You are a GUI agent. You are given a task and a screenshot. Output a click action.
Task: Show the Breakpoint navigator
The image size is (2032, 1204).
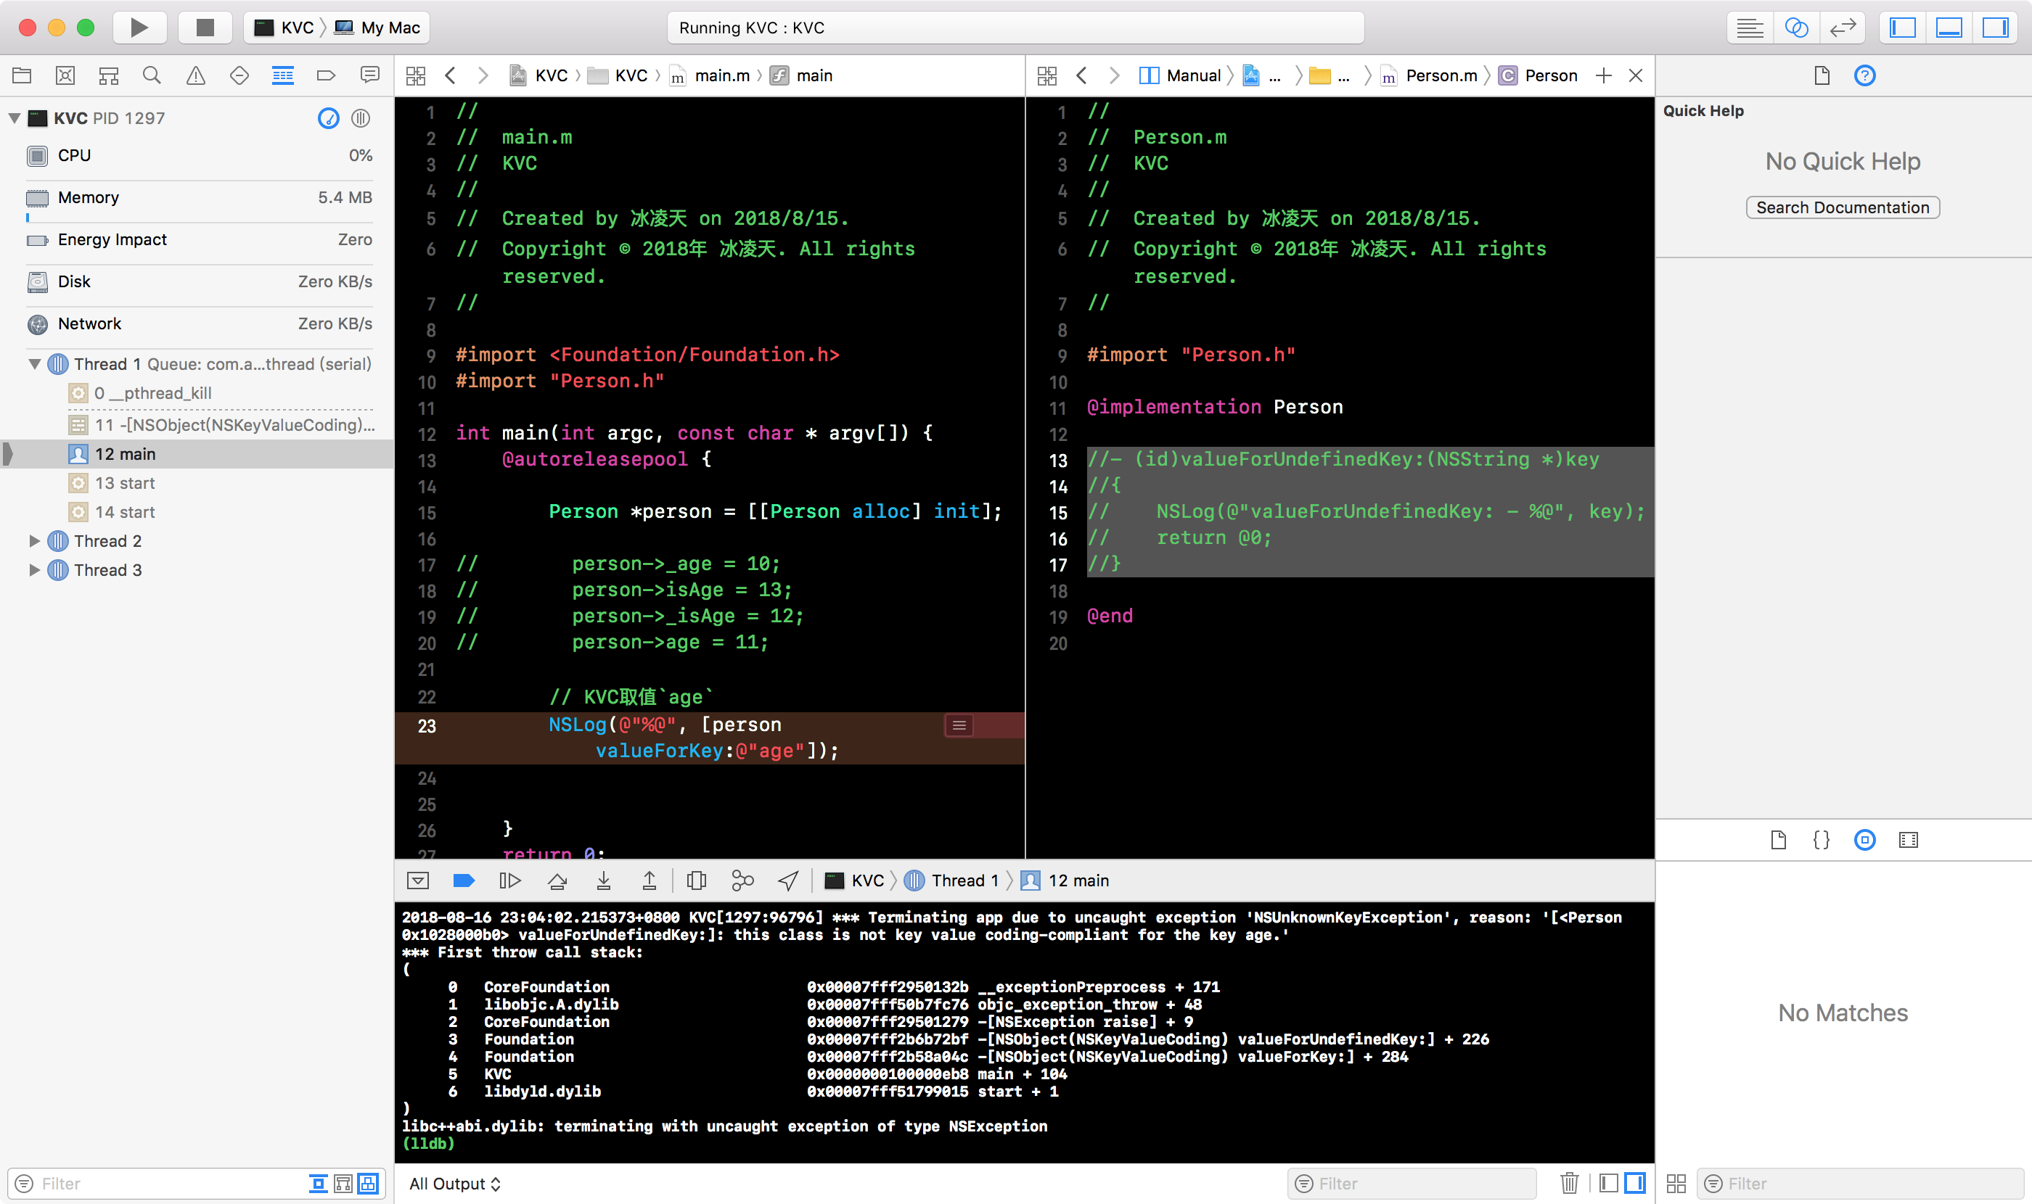click(x=326, y=75)
